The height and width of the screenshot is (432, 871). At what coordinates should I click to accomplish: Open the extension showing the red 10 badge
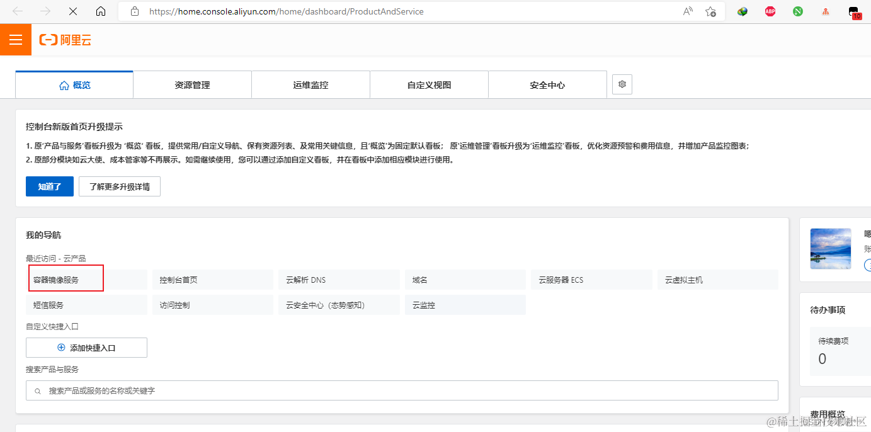(x=854, y=11)
